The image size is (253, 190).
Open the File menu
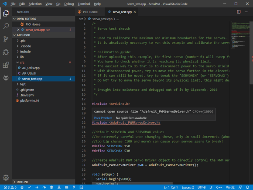tap(13, 4)
